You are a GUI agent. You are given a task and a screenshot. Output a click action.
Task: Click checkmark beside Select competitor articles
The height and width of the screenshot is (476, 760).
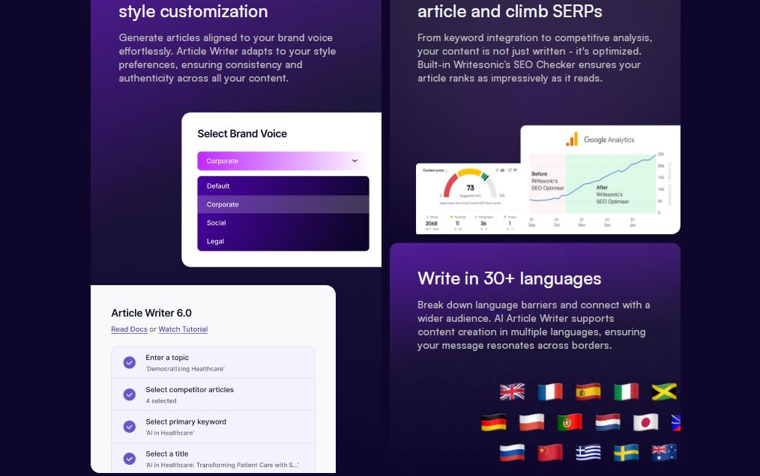(130, 394)
